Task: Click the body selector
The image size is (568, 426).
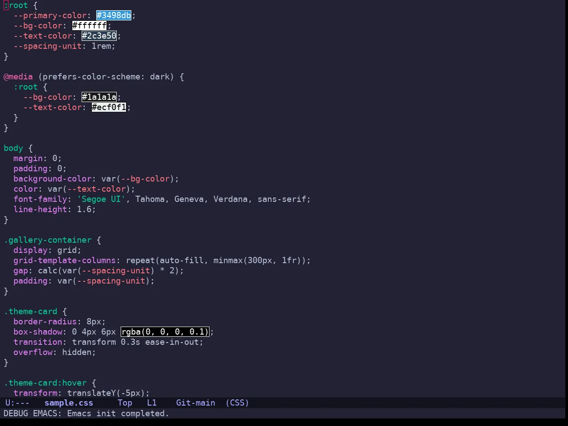Action: point(13,148)
